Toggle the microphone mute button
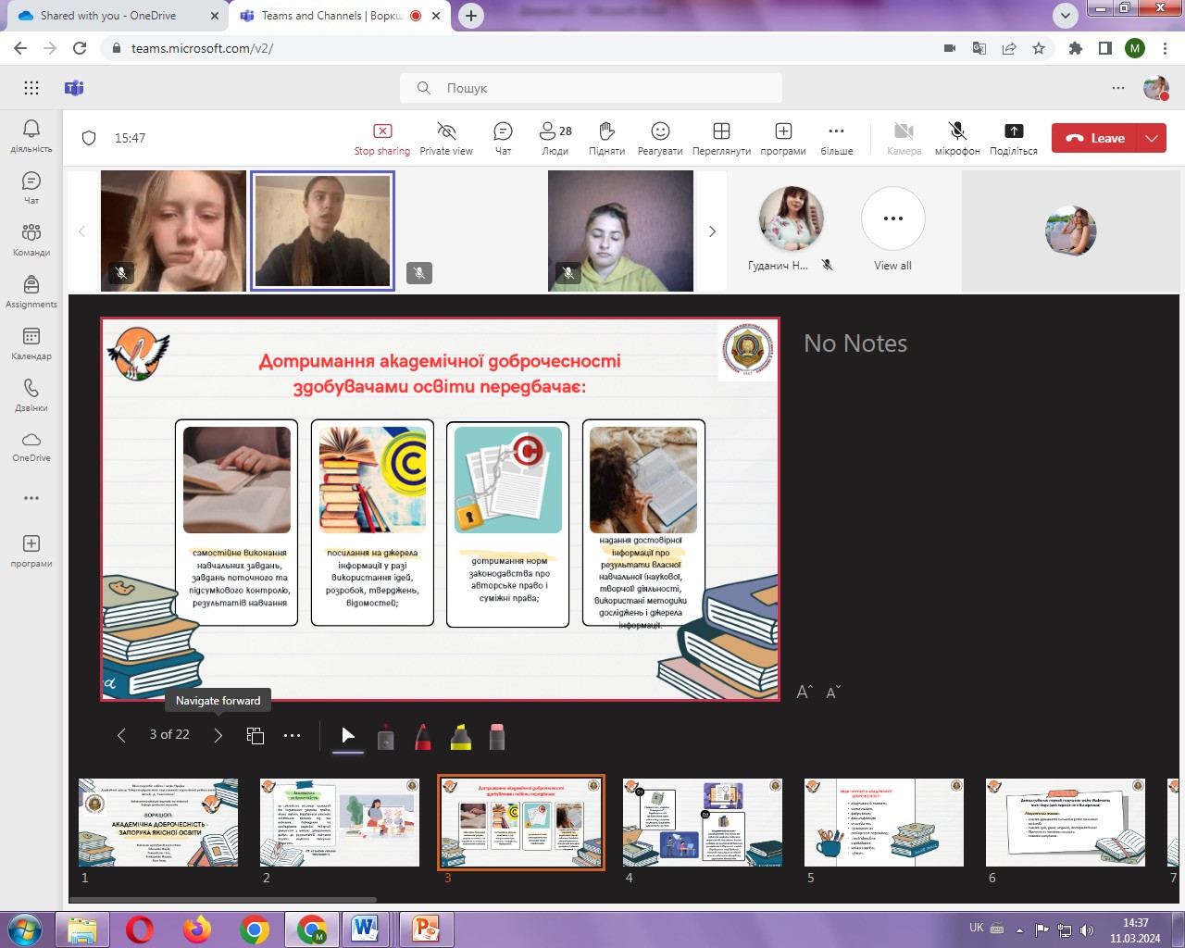 (957, 138)
